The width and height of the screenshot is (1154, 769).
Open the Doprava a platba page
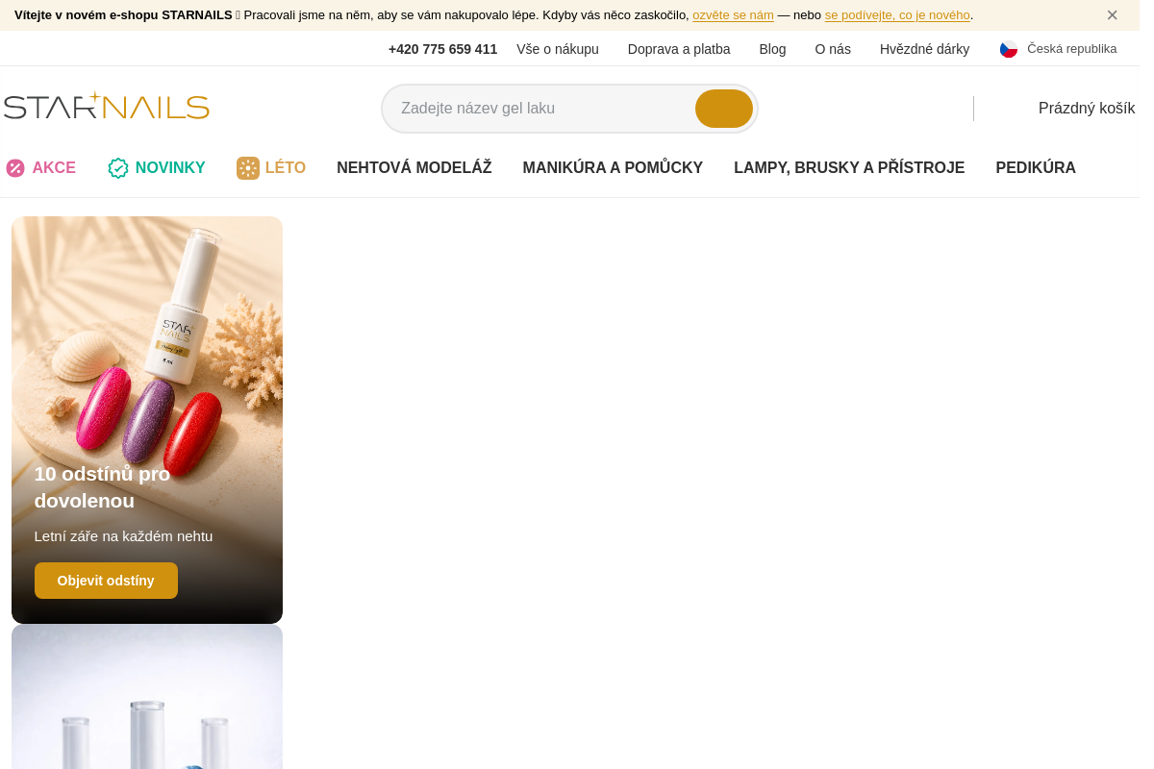pos(679,49)
